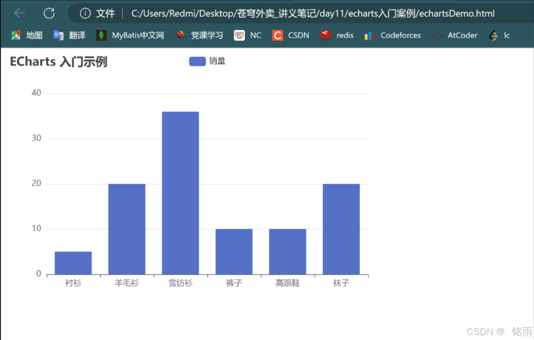Click the AtCoder bookmark icon
Viewport: 534px width, 340px height.
(437, 35)
